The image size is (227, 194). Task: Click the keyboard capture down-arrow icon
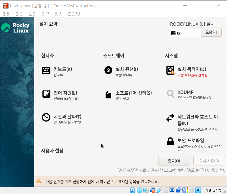pos(198,190)
